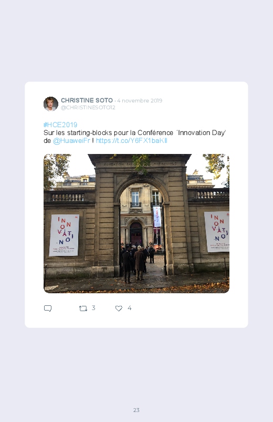Click the @CHRISTINESOTO12 handle
Screen dimensions: 273x422
[x=88, y=107]
